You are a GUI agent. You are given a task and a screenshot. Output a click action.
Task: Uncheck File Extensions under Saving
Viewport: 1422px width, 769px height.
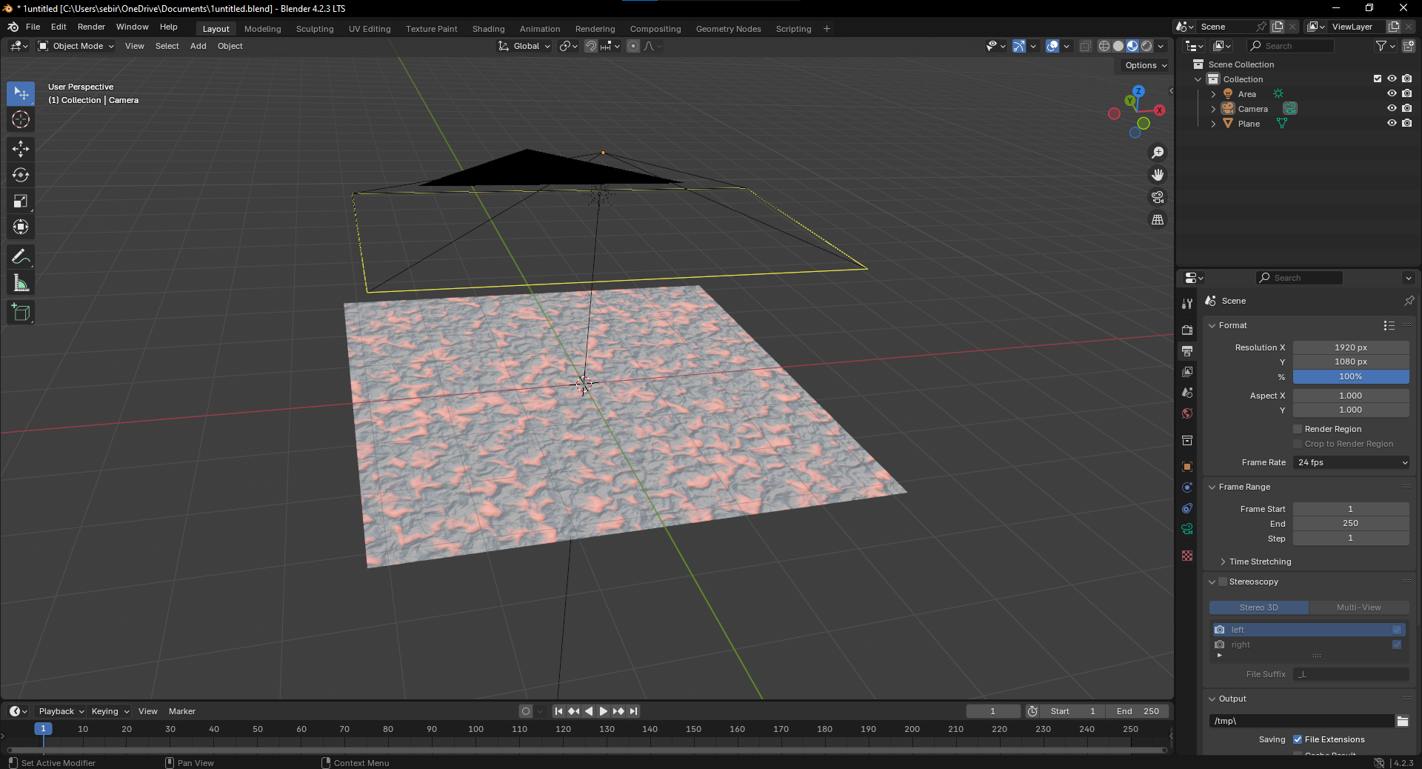[1298, 739]
